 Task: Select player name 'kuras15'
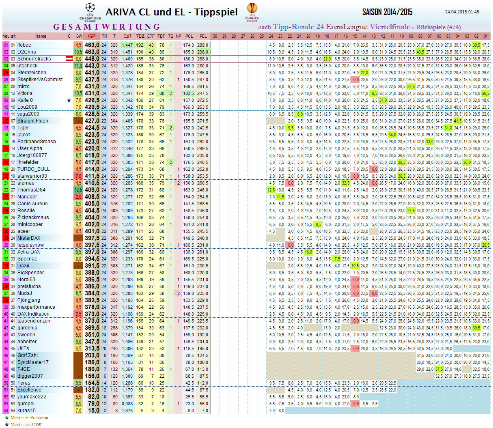(x=26, y=411)
